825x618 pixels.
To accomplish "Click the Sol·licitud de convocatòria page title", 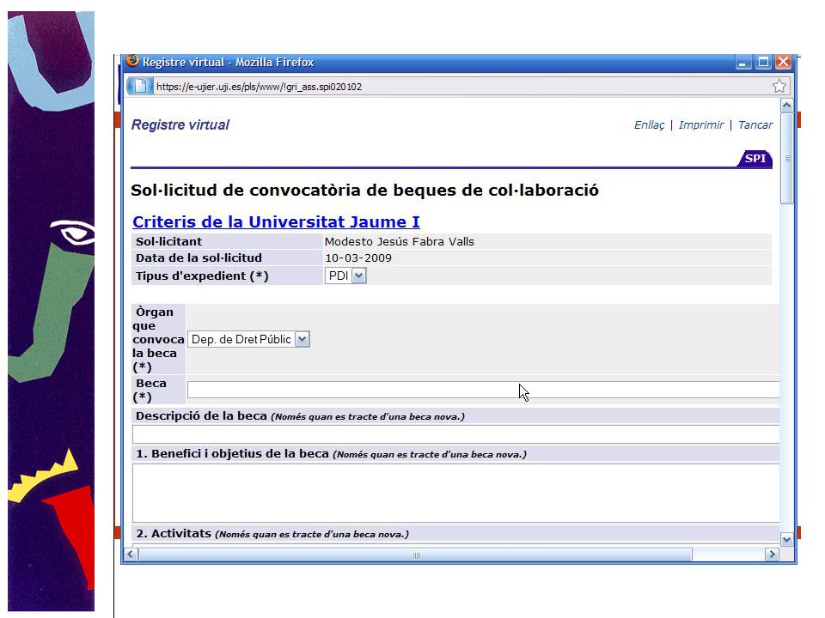I will click(364, 191).
